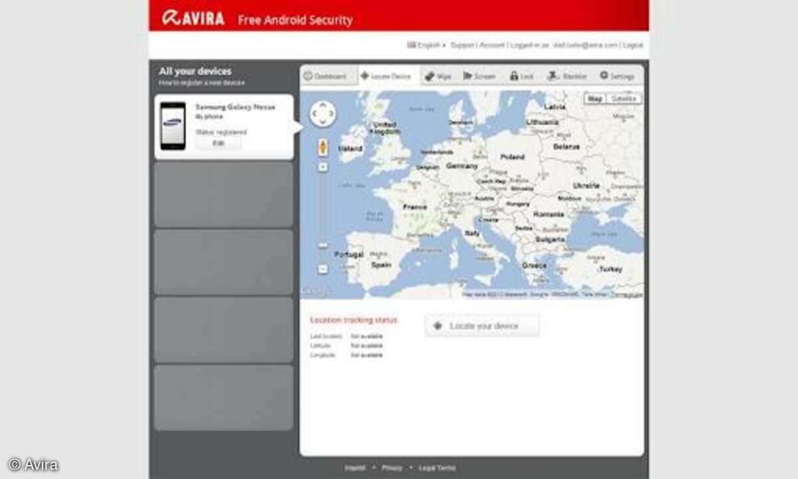
Task: Click Ukraine label on the map
Action: coord(586,186)
